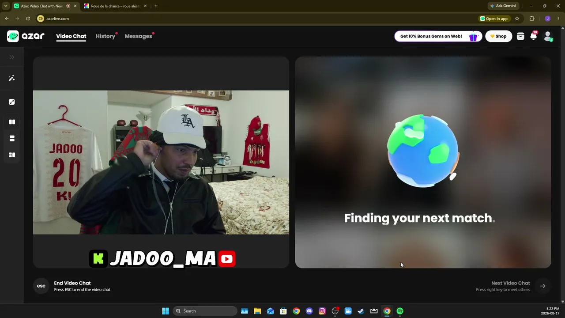The width and height of the screenshot is (565, 318).
Task: Click the local webcam video preview
Action: [161, 163]
